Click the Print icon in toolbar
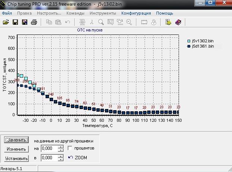Viewport: 232px width, 172px height. coord(34,22)
